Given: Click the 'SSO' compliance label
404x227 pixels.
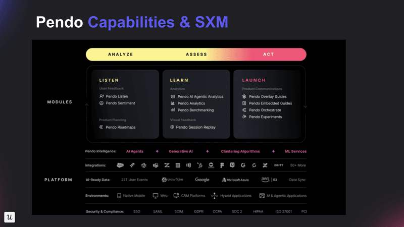Looking at the screenshot, I should (136, 211).
